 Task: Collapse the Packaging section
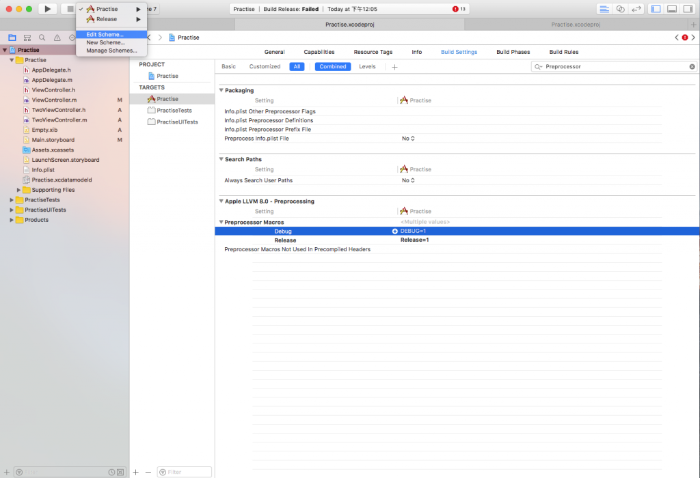221,90
